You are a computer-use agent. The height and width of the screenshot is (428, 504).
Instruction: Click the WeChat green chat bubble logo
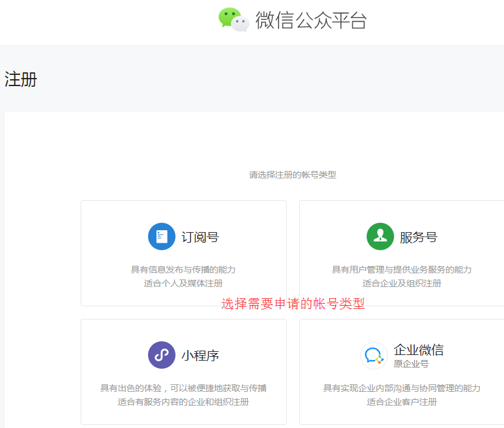[232, 19]
